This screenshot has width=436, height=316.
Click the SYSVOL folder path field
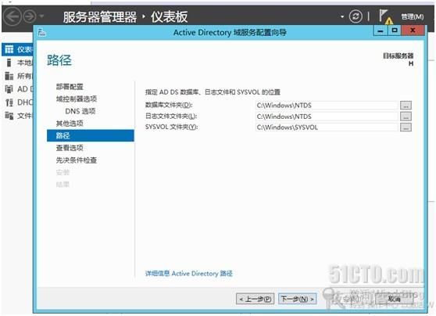pos(327,127)
